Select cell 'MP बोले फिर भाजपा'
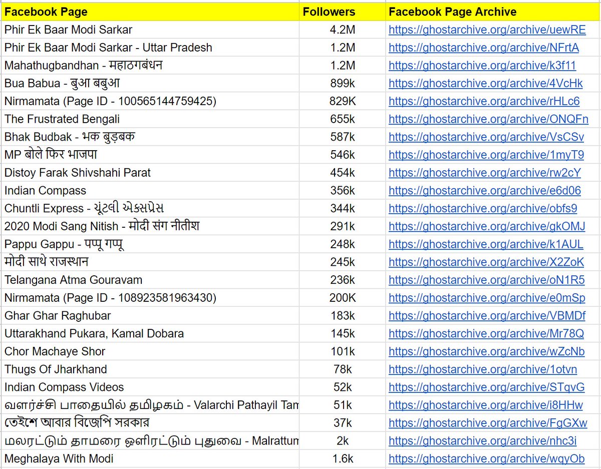Image resolution: width=601 pixels, height=469 pixels. [150, 155]
